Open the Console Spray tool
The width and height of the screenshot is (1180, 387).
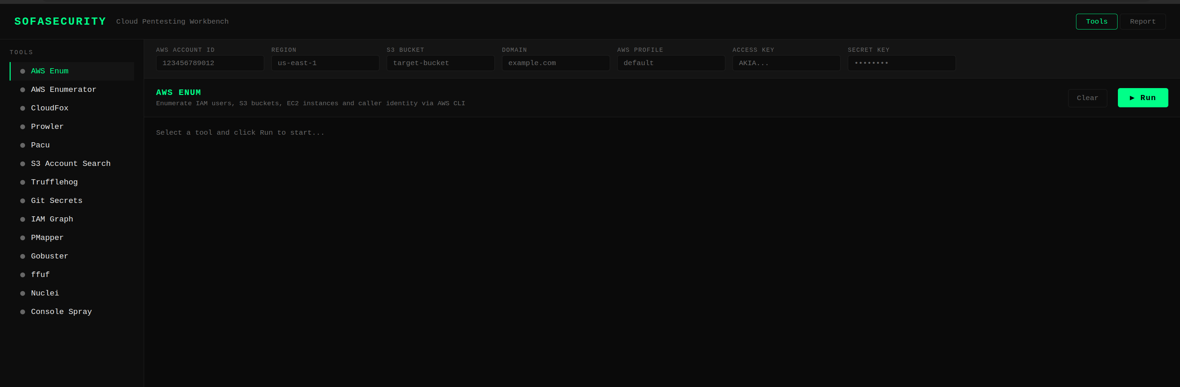tap(61, 312)
